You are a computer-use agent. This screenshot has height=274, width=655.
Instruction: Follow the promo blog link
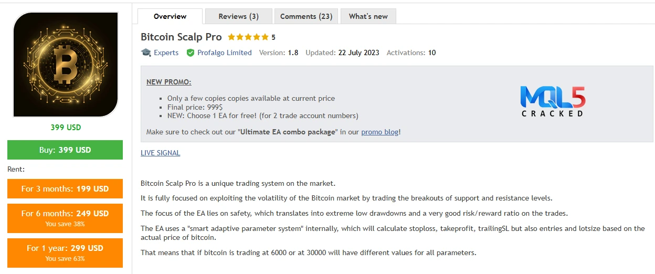(380, 132)
